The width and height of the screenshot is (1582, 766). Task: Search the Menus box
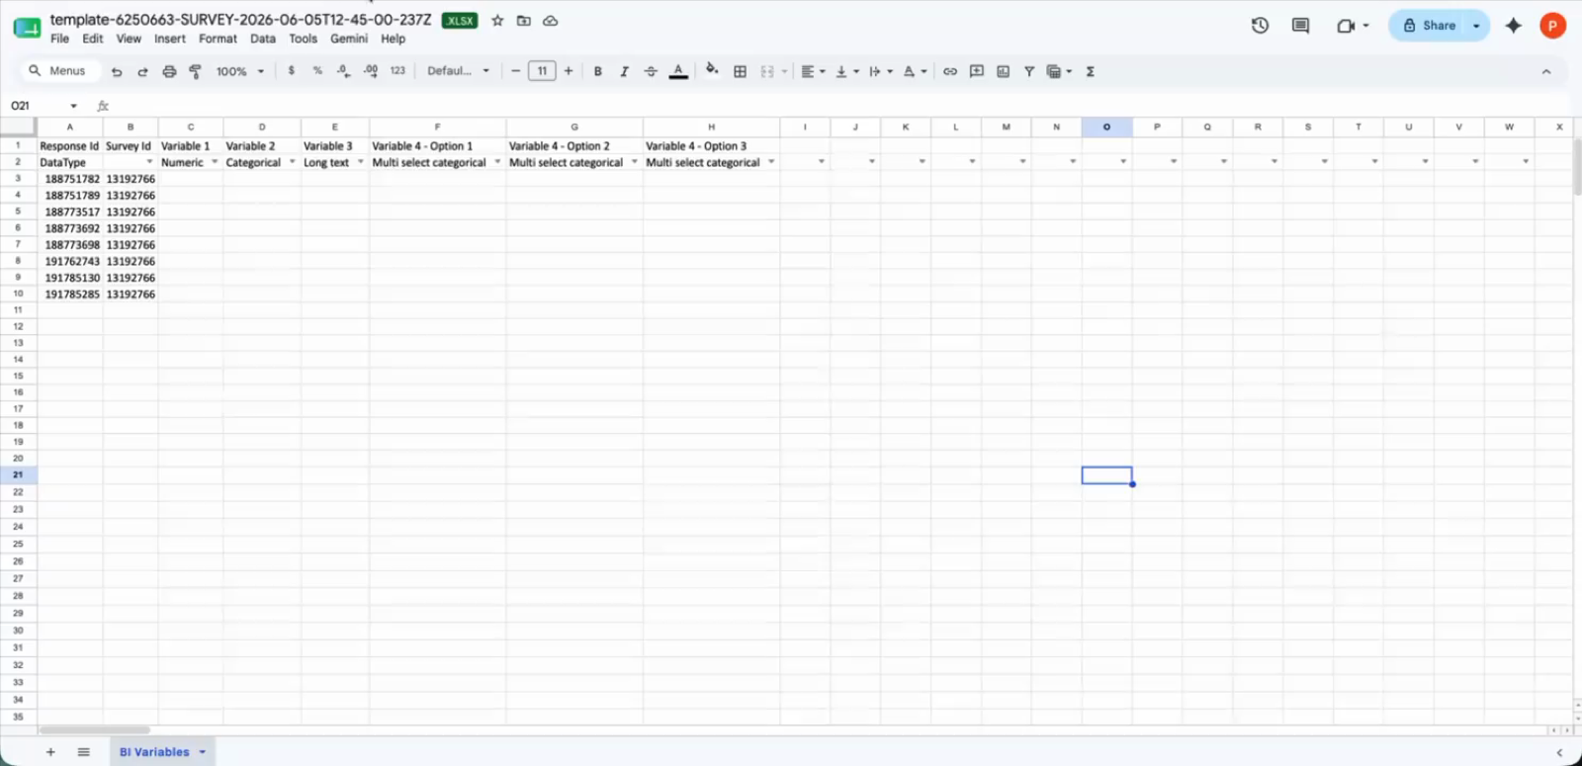pyautogui.click(x=59, y=71)
